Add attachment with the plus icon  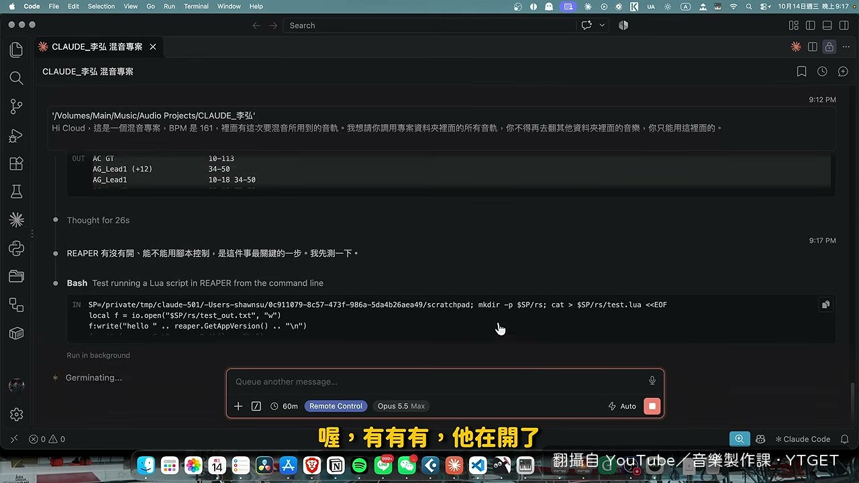[x=238, y=406]
